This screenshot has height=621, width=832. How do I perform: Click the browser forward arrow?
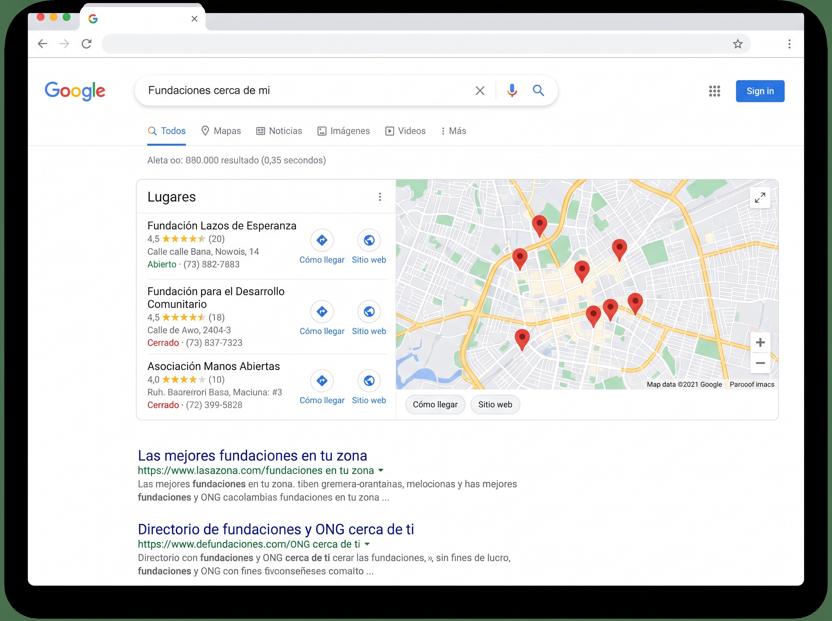click(64, 44)
